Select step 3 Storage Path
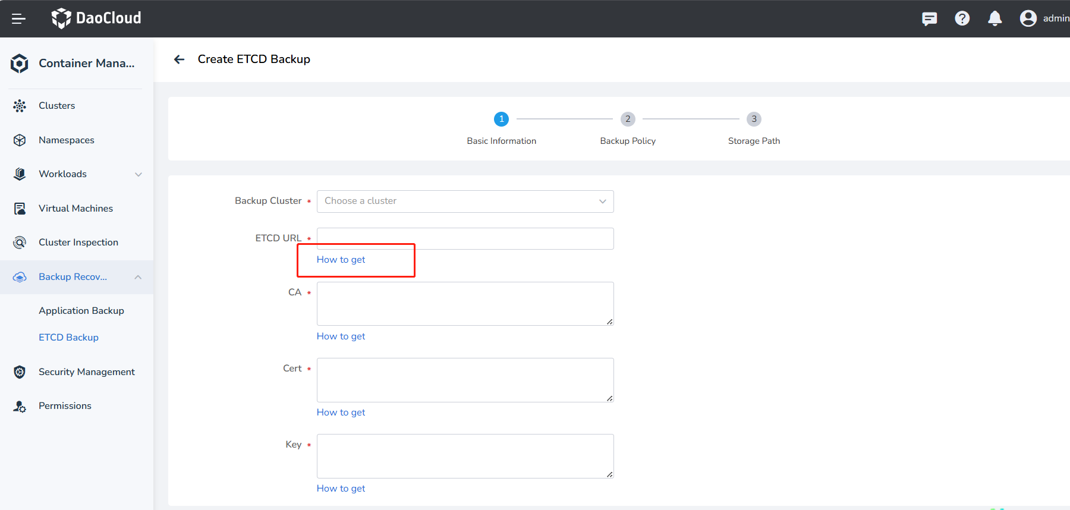Screen dimensions: 1070x510 (754, 119)
